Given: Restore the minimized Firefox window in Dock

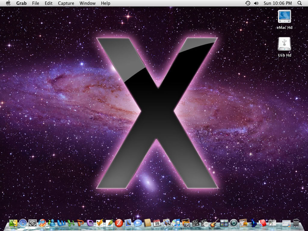Looking at the screenshot, I should [286, 223].
